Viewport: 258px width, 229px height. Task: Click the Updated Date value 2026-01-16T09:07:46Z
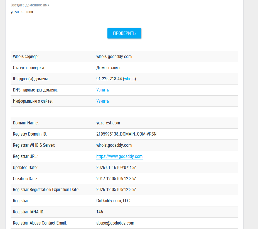click(x=116, y=168)
